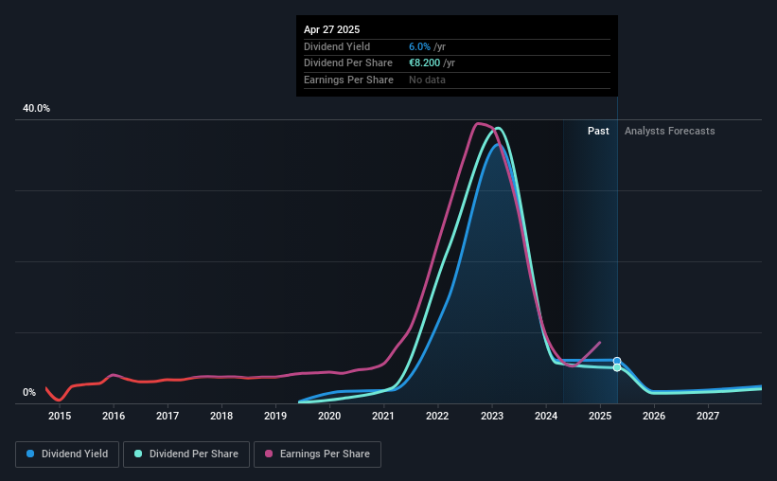Click the blue Dividend Yield legend dot
This screenshot has width=777, height=481.
coord(30,454)
